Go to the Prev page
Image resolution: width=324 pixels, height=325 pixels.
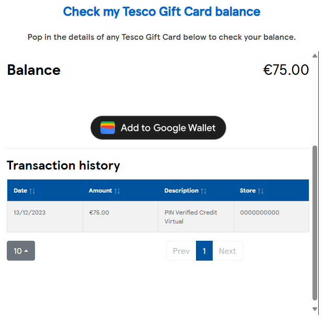point(181,251)
